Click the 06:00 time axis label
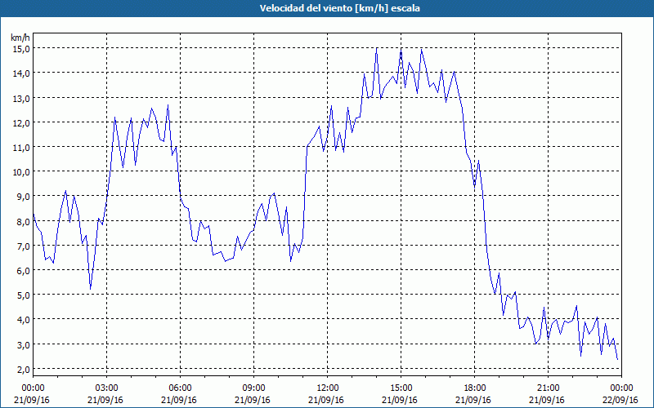Screen dimensions: 654x408 click(180, 388)
